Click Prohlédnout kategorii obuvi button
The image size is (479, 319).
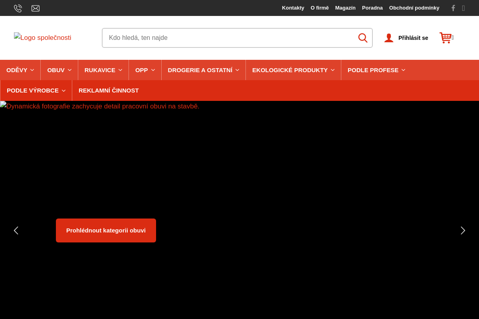tap(106, 230)
